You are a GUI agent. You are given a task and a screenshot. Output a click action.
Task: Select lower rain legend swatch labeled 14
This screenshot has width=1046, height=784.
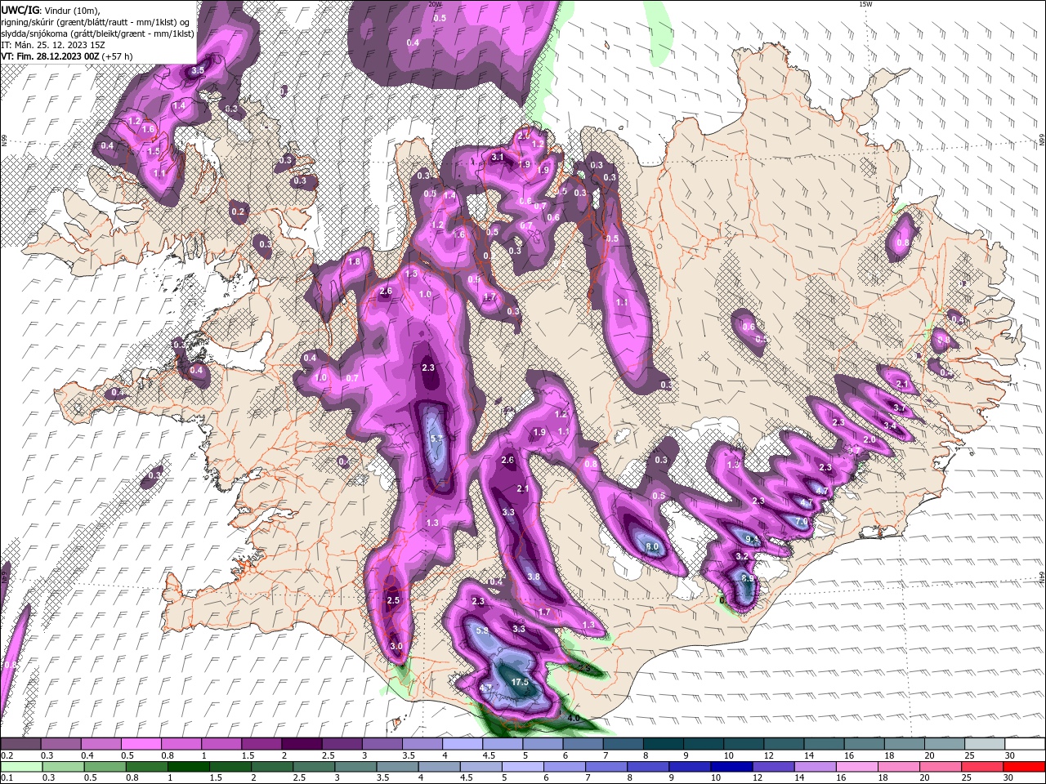[x=816, y=767]
